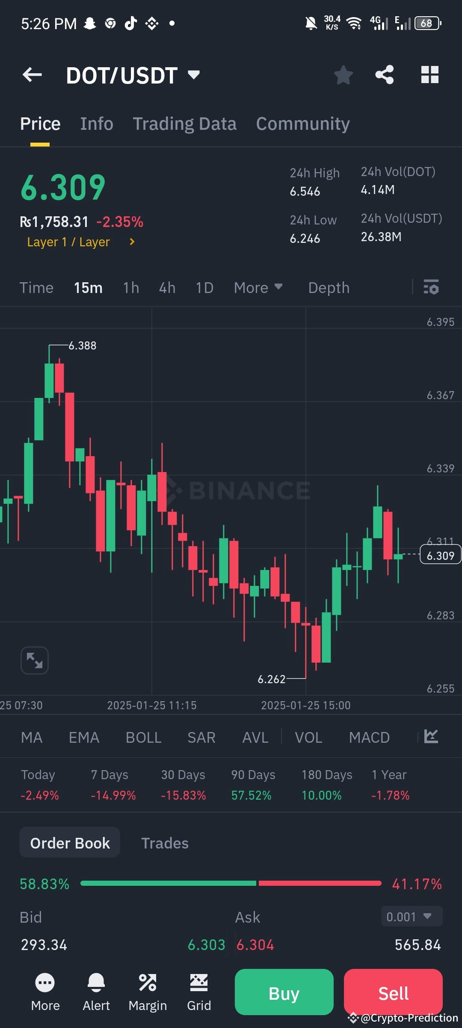Image resolution: width=462 pixels, height=1028 pixels.
Task: Show the Depth chart
Action: (x=329, y=288)
